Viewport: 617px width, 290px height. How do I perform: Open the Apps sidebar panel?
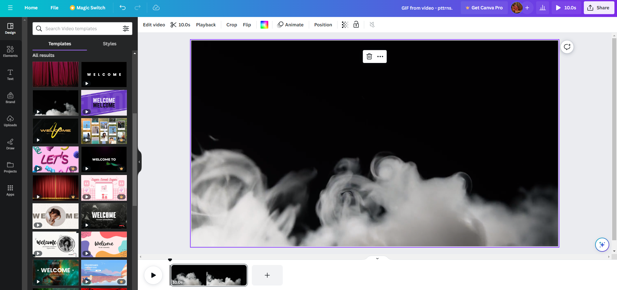[10, 190]
